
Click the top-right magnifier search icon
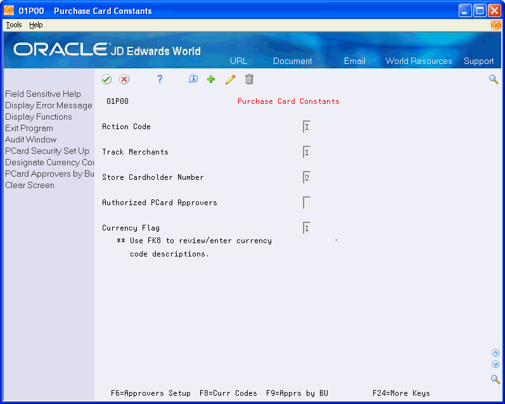494,79
